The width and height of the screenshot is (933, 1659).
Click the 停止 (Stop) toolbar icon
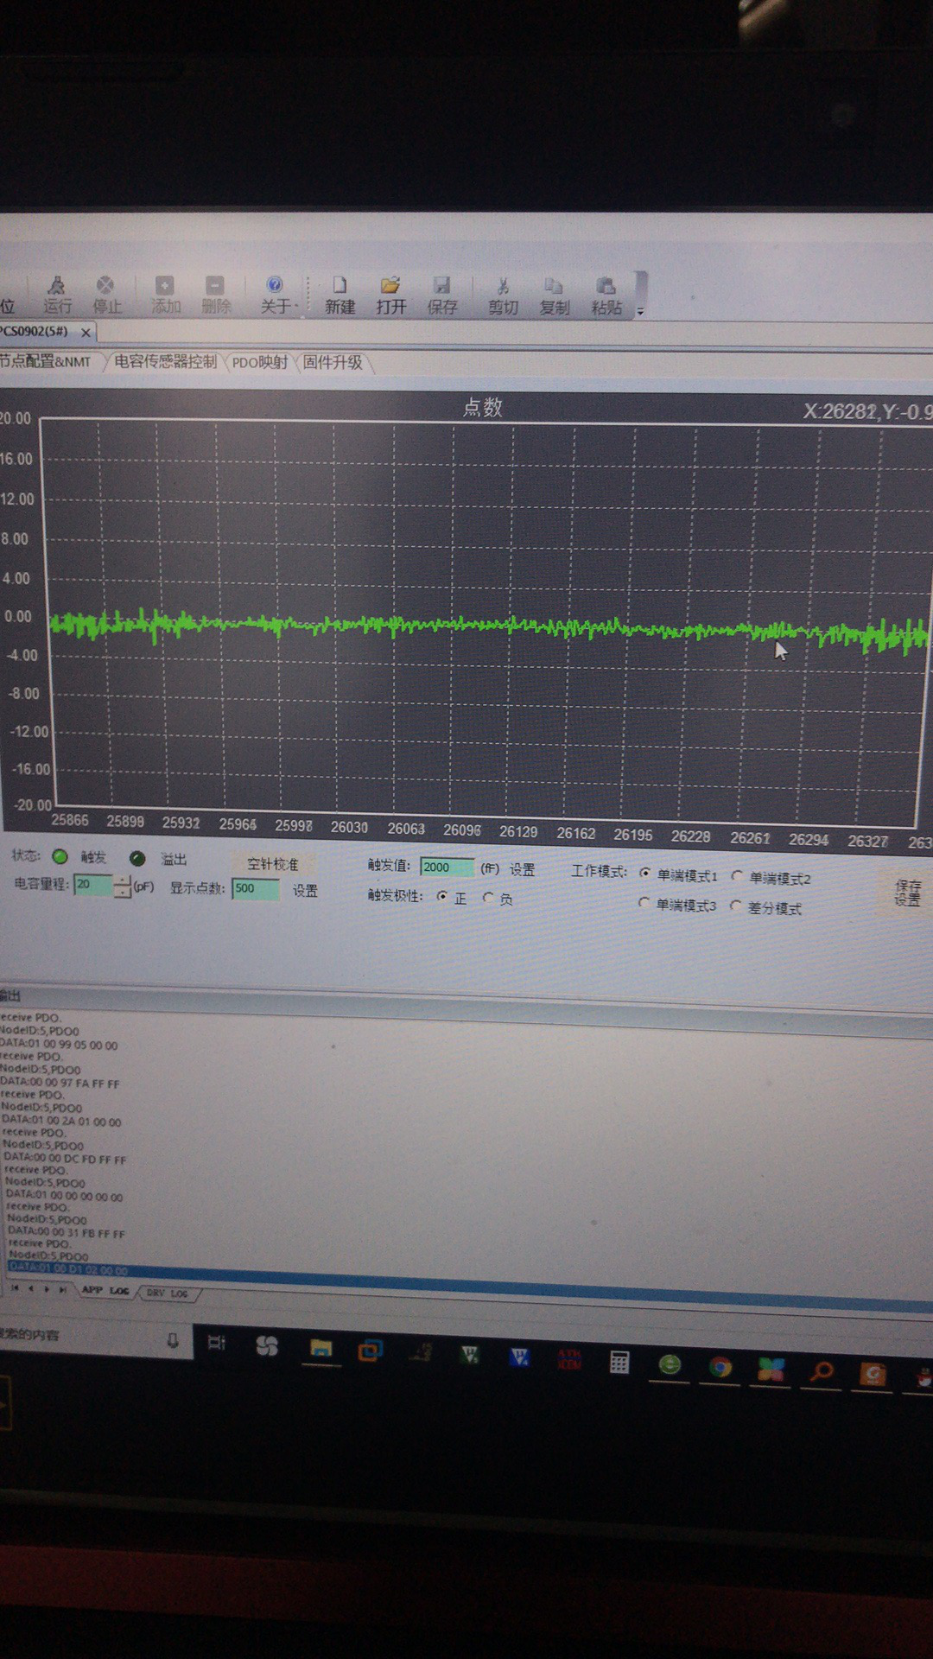(106, 295)
